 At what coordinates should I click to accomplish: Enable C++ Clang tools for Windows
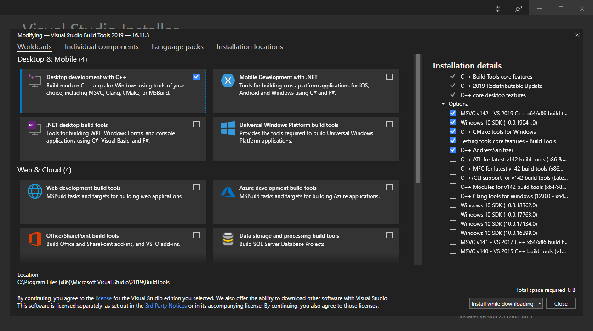click(x=453, y=196)
